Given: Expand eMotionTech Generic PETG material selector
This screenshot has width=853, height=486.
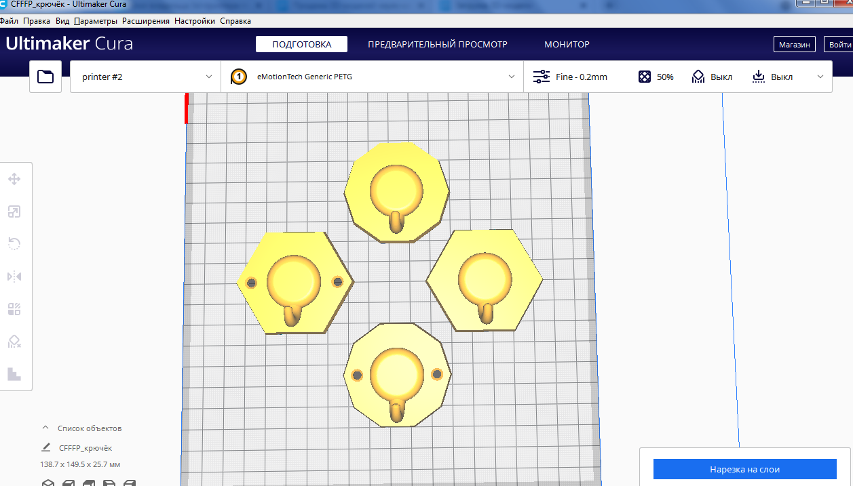Looking at the screenshot, I should (x=372, y=77).
